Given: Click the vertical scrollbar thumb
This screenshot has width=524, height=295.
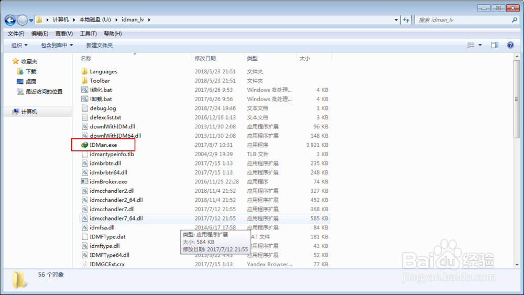Looking at the screenshot, I should point(517,99).
